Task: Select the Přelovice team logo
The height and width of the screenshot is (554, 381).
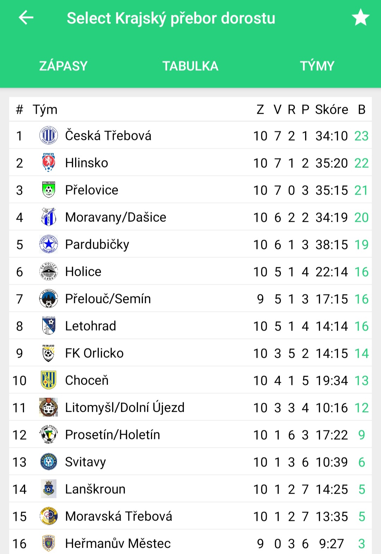Action: pyautogui.click(x=49, y=190)
